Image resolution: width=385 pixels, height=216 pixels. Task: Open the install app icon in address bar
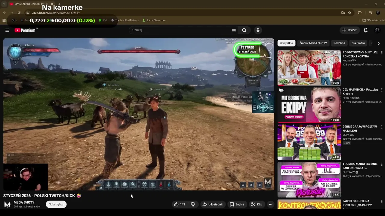click(343, 13)
